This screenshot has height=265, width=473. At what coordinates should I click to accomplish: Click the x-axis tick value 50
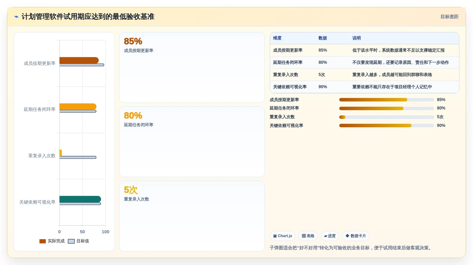point(82,232)
